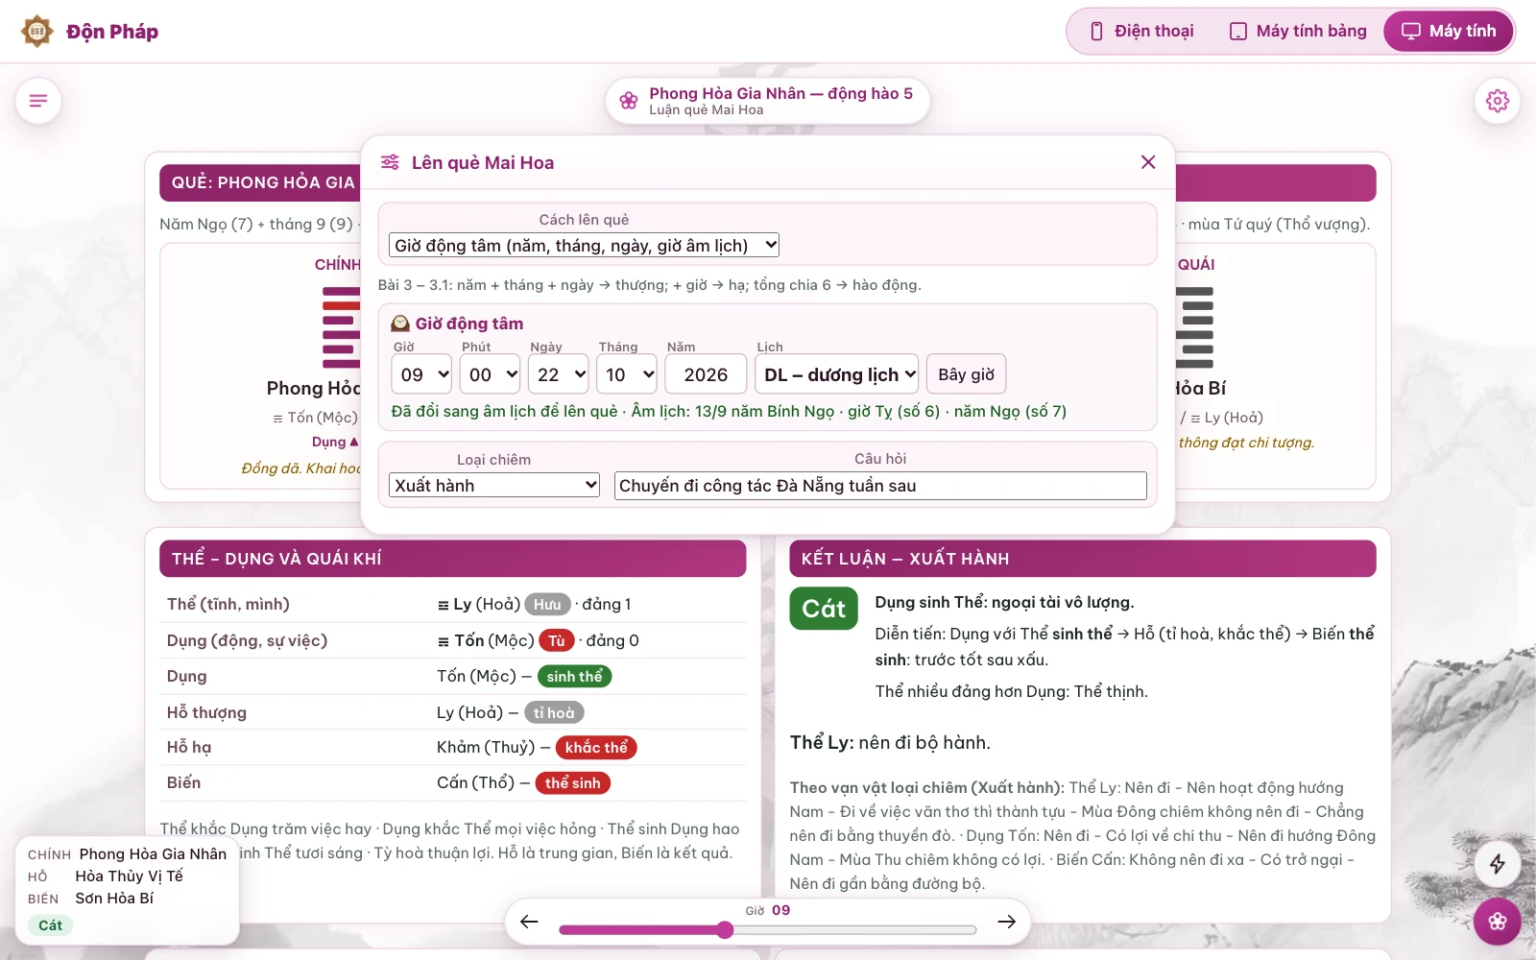
Task: Click the round flower floating button
Action: tap(1498, 922)
